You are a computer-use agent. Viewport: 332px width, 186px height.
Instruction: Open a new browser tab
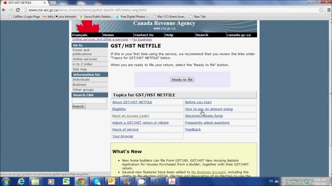(x=53, y=3)
